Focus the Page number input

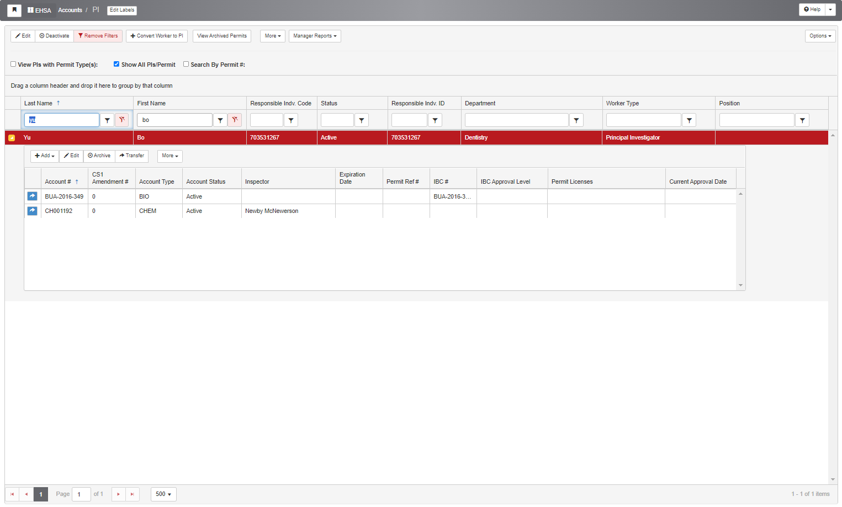(x=82, y=494)
